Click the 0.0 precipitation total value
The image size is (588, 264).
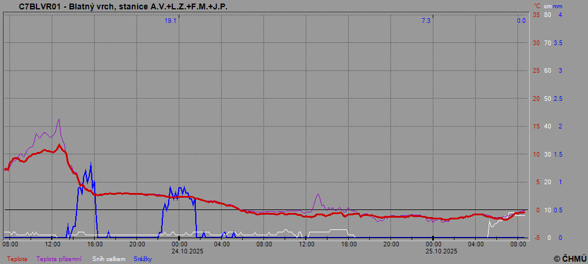521,21
